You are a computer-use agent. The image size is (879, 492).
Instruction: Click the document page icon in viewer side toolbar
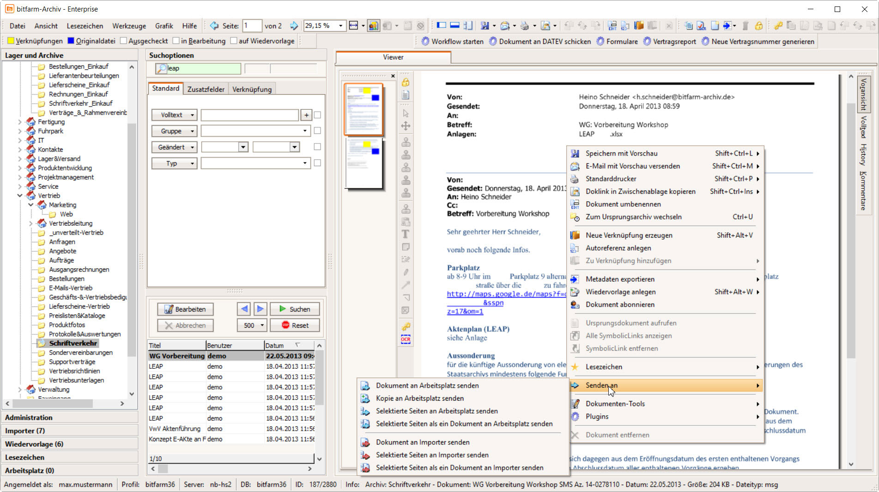(x=406, y=95)
